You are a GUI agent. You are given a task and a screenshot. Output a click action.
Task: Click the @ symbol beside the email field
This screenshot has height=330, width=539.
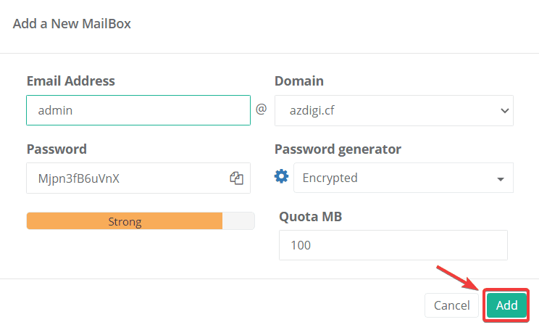(262, 110)
